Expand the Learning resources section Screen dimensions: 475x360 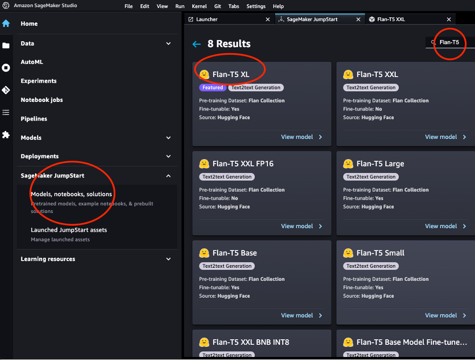tap(168, 259)
